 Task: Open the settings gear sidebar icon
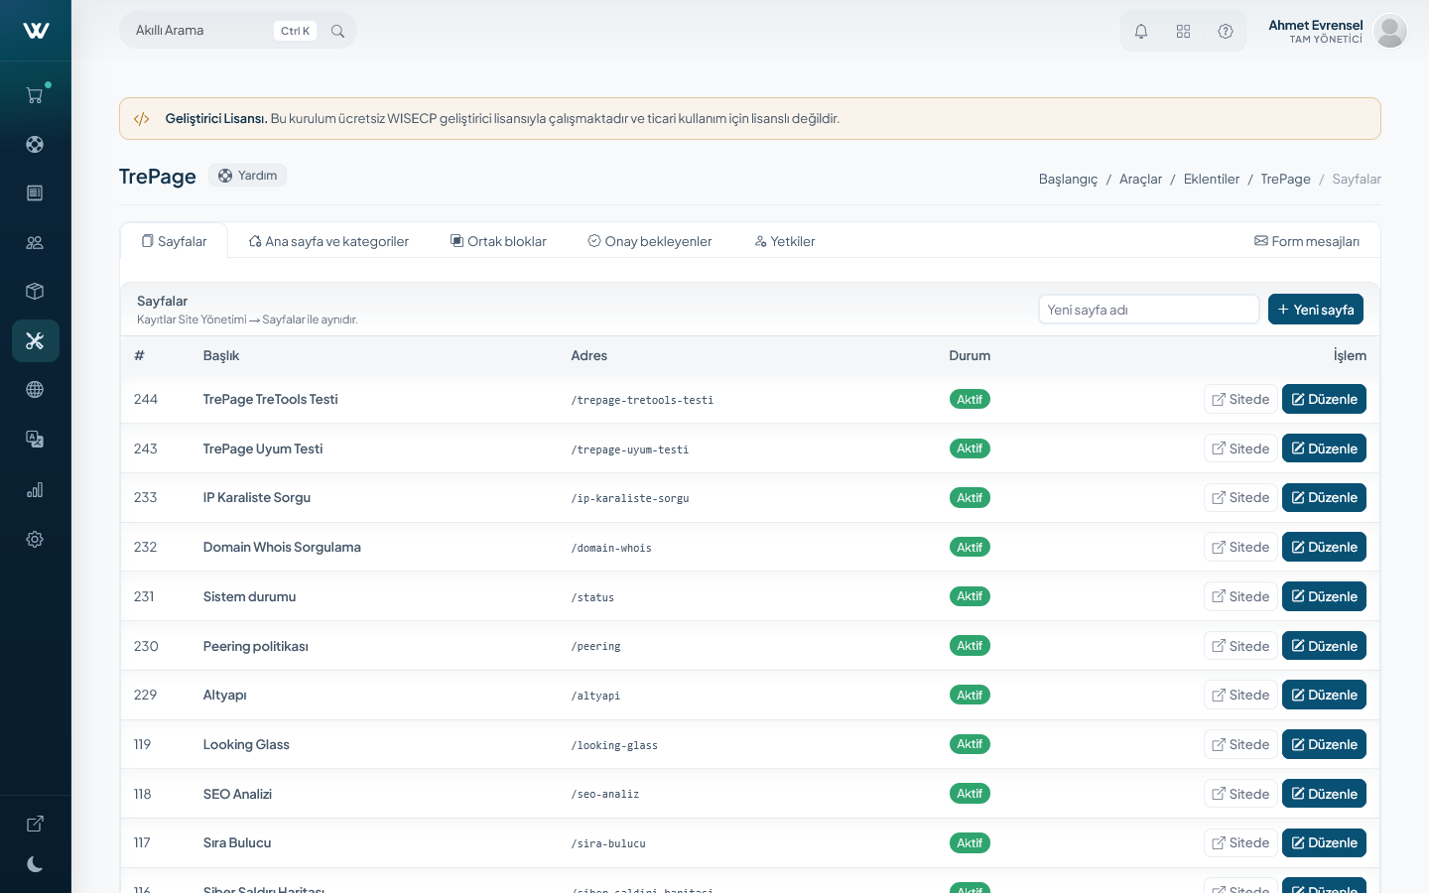(x=35, y=539)
